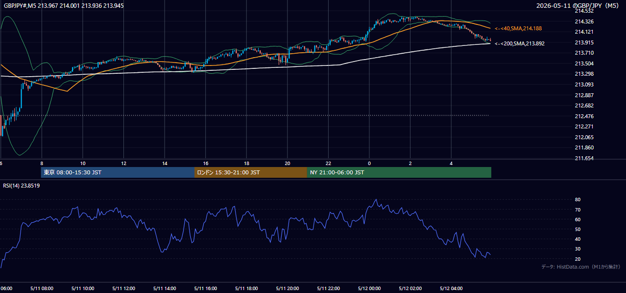Click hour label 0 below price chart

coord(369,163)
